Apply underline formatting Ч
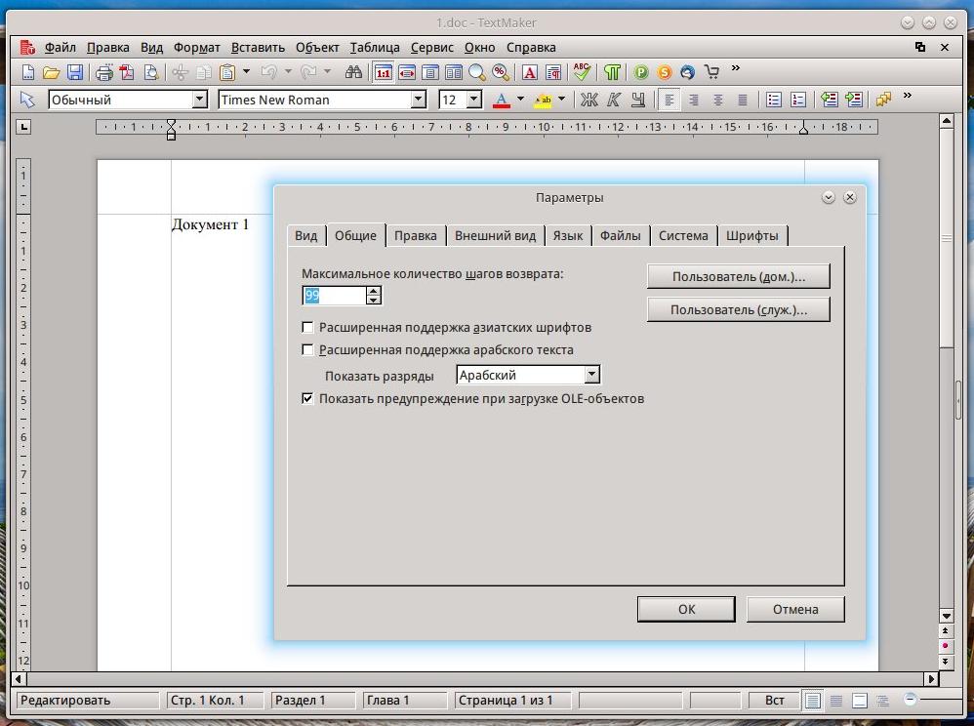This screenshot has width=974, height=726. pyautogui.click(x=637, y=100)
